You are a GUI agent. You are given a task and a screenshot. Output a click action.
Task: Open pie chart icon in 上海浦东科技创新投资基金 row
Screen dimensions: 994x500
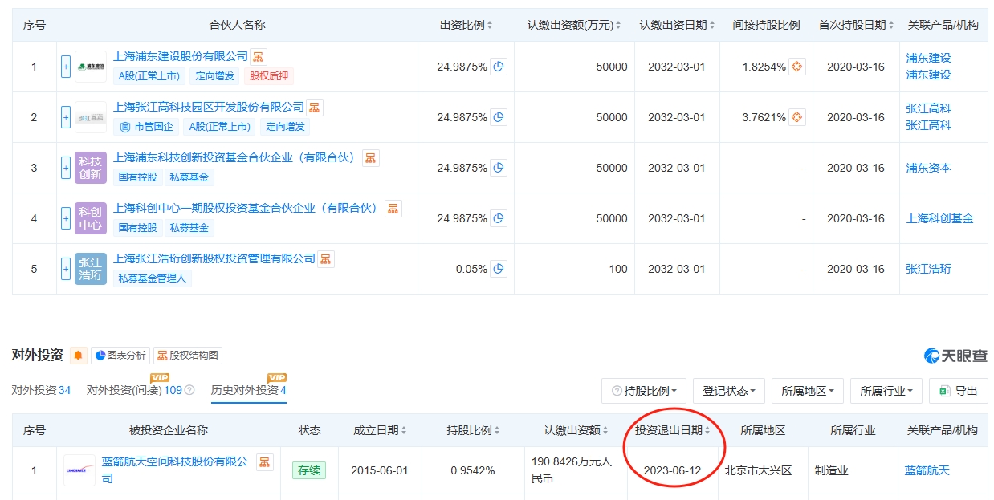pyautogui.click(x=499, y=168)
